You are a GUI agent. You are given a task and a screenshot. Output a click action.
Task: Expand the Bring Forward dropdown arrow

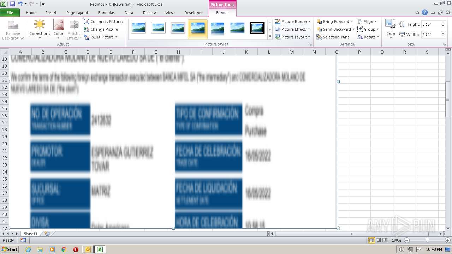tap(352, 22)
